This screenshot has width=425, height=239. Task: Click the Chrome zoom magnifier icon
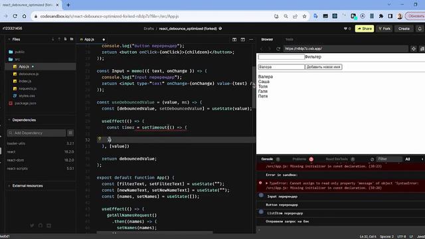tap(286, 16)
